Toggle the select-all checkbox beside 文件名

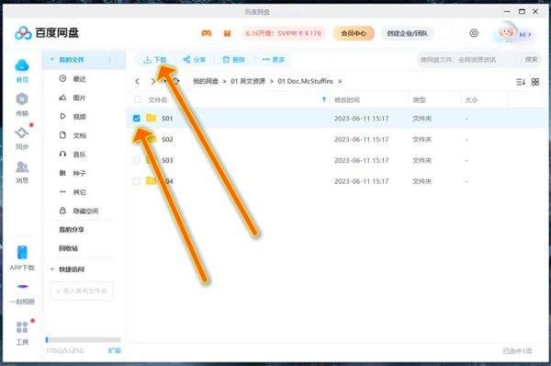pyautogui.click(x=138, y=99)
